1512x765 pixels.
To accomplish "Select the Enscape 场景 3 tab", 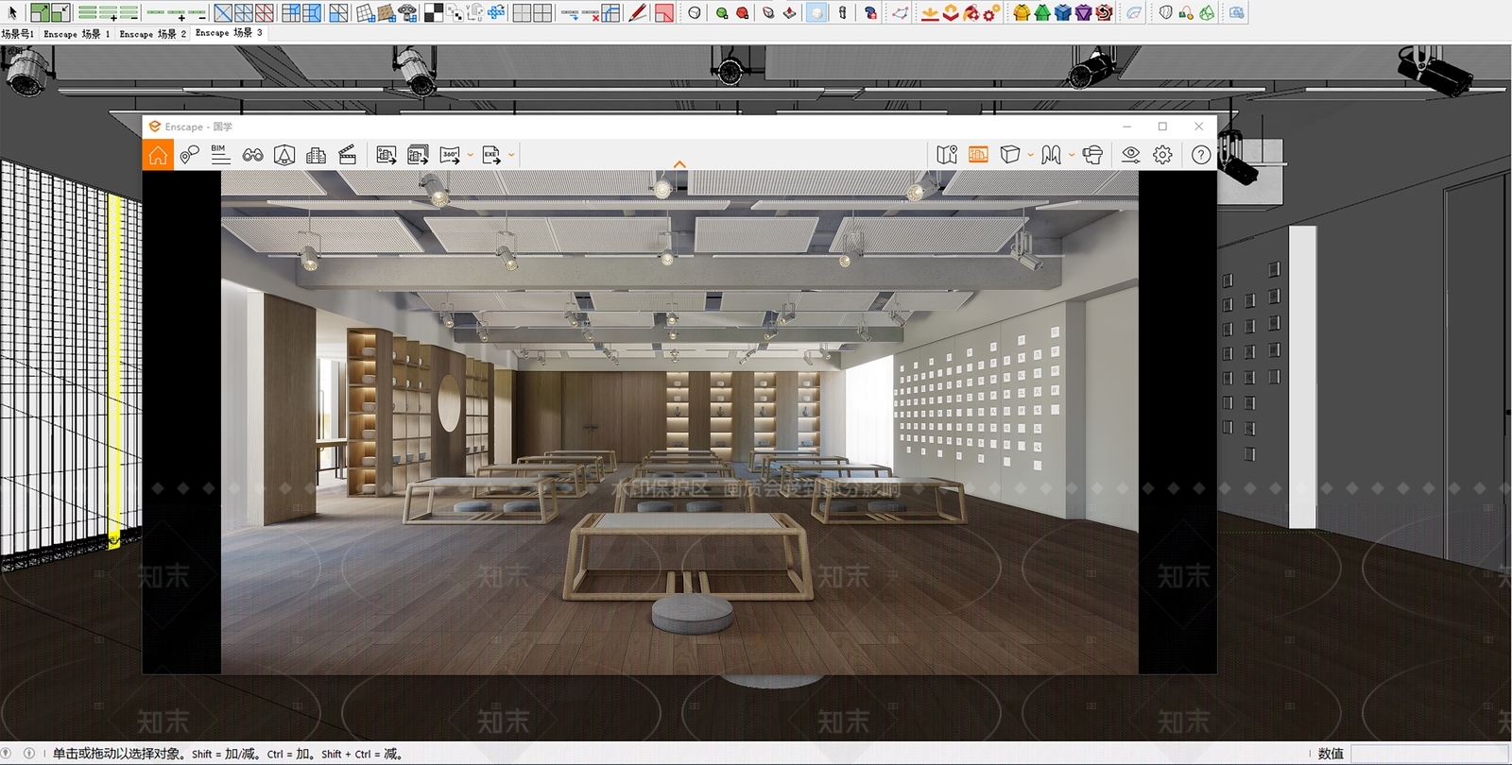I will [229, 33].
